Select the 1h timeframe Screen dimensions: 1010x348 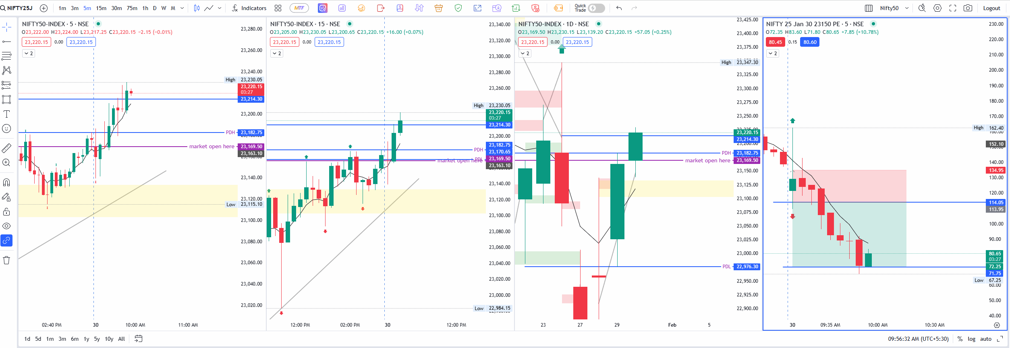click(145, 8)
